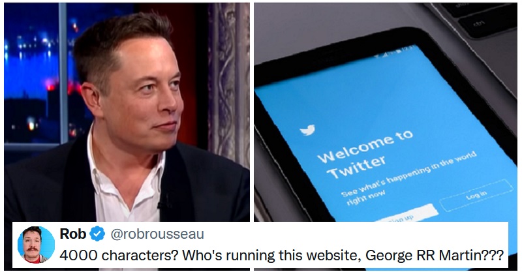This screenshot has width=522, height=274.
Task: Click the phone status bar icons
Action: [396, 52]
